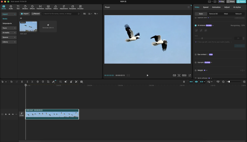Image resolution: width=247 pixels, height=142 pixels.
Task: Open the media filter dropdown
Action: pos(96,14)
